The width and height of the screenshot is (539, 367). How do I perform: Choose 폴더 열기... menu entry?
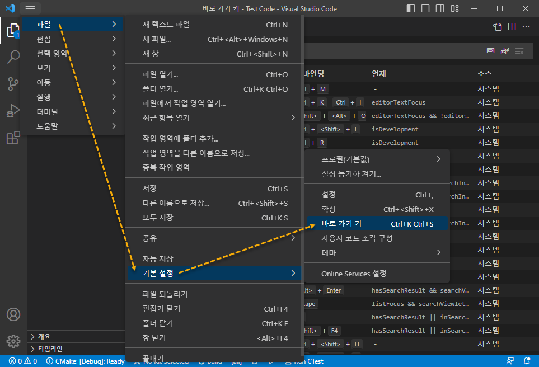pyautogui.click(x=214, y=89)
